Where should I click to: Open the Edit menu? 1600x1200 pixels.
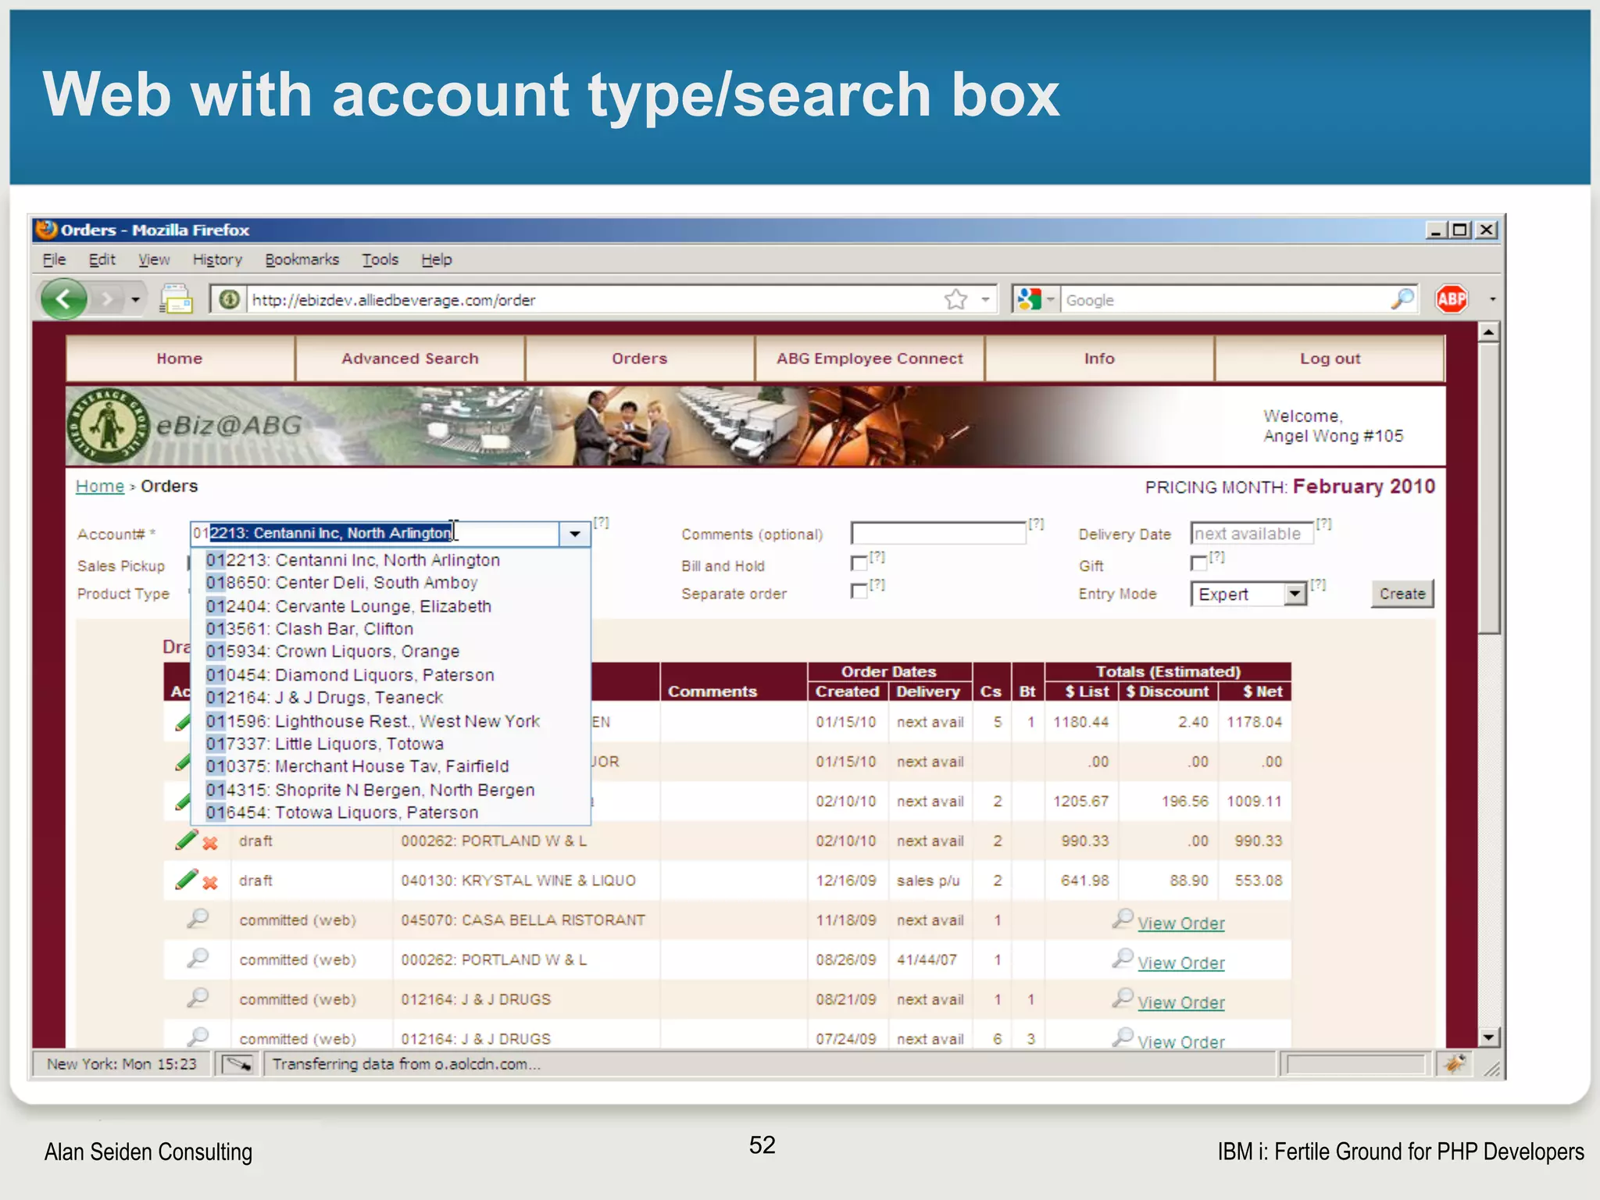[102, 259]
